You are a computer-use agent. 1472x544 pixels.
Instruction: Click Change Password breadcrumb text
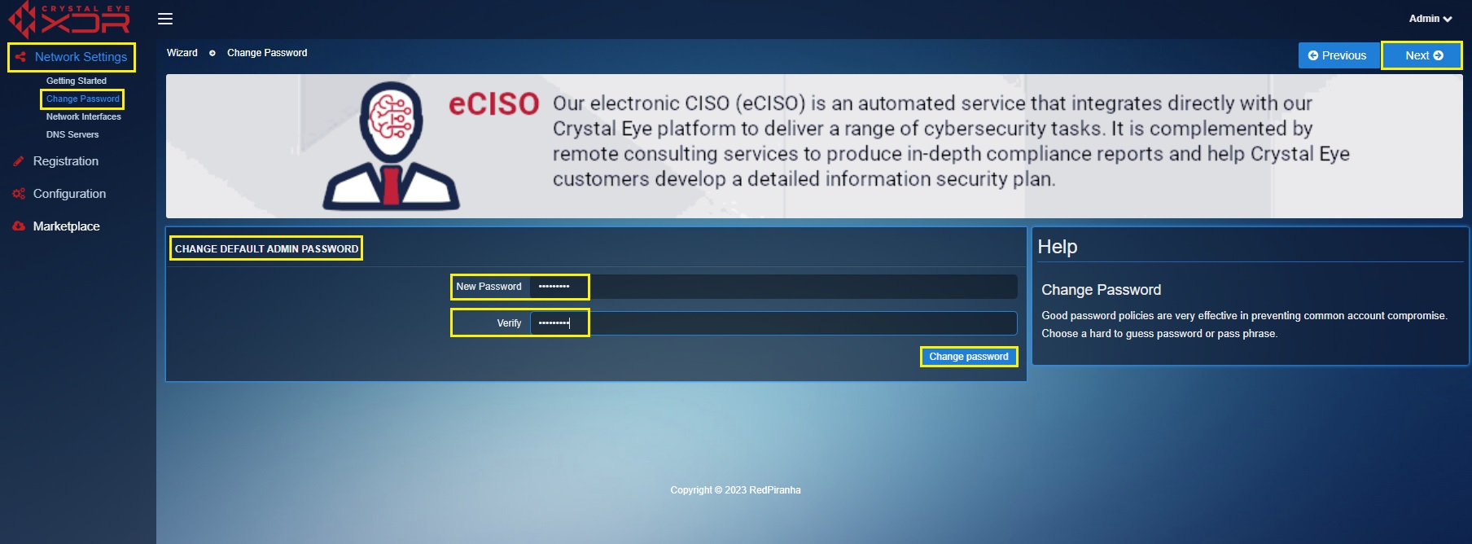pos(267,53)
